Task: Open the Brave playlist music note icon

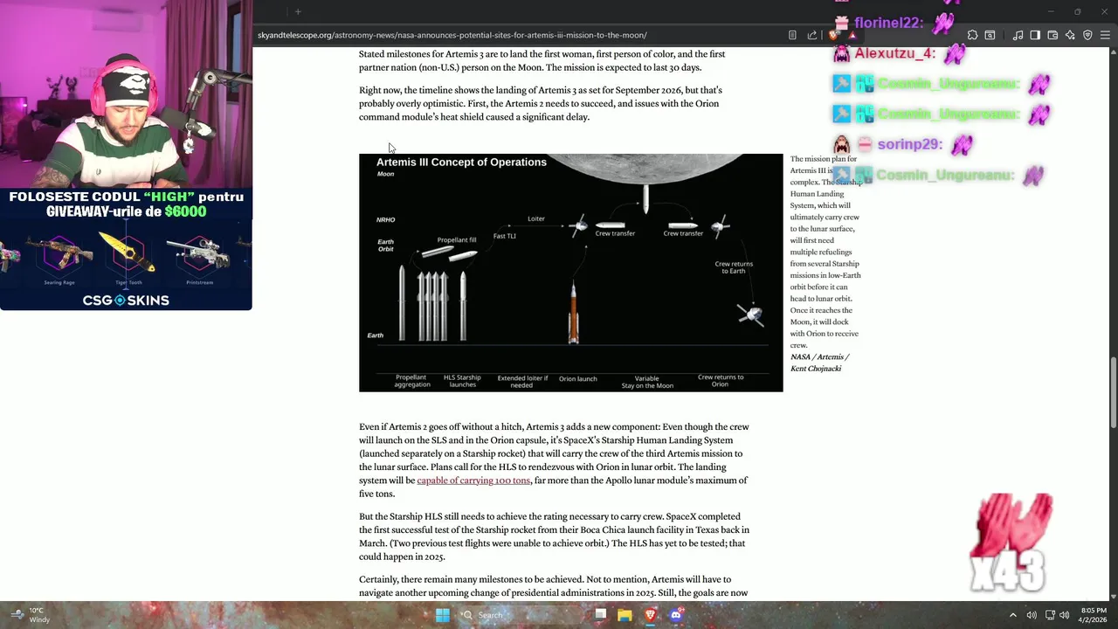Action: coord(1018,35)
